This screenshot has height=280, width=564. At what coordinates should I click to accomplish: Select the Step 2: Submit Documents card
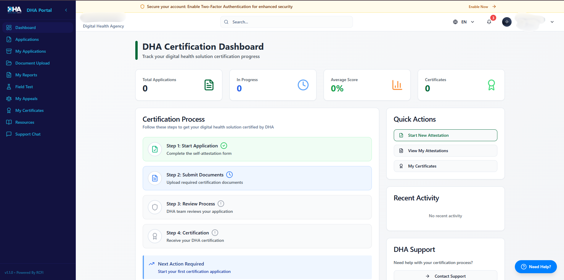click(x=257, y=178)
